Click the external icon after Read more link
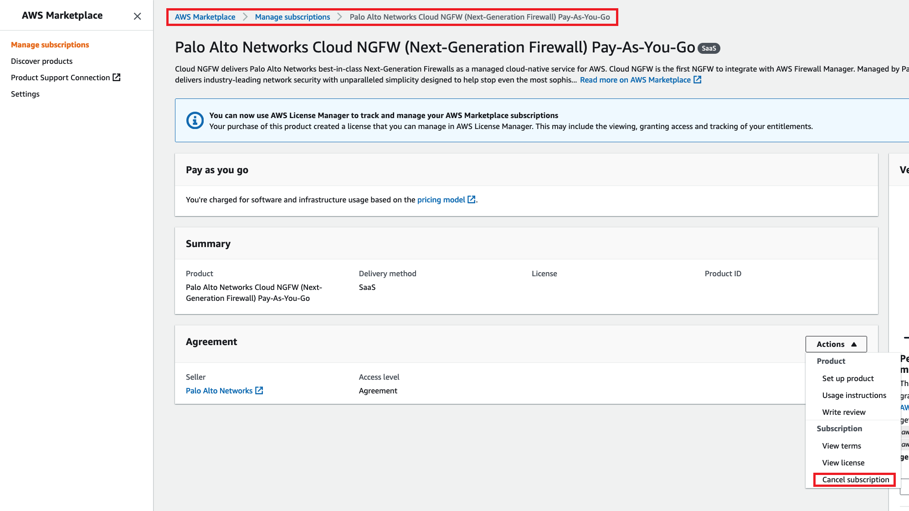The image size is (909, 511). coord(697,80)
